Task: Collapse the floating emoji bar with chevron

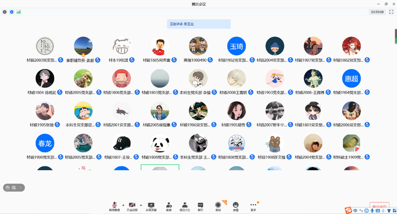Action: point(20,187)
